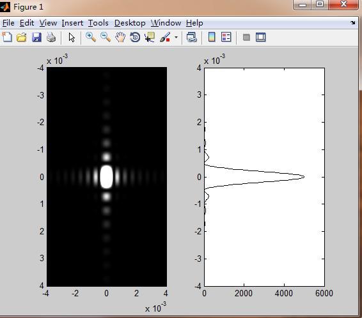
Task: Activate the Zoom Out magnifier tool
Action: coord(106,37)
